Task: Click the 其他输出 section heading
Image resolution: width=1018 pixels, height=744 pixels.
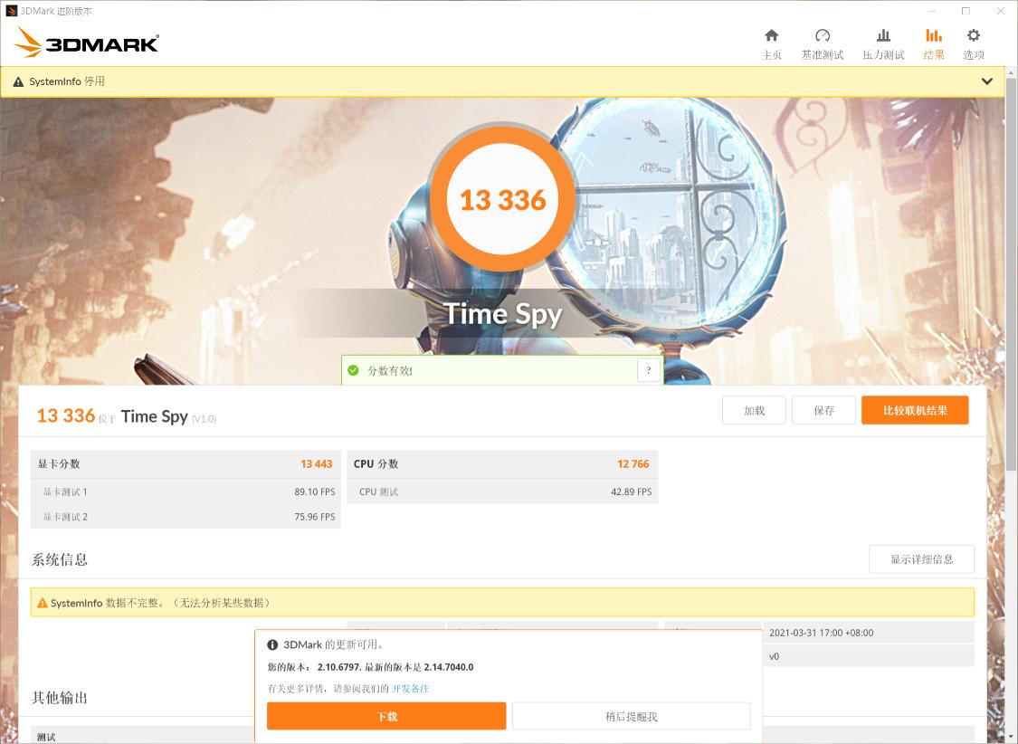Action: (x=60, y=698)
